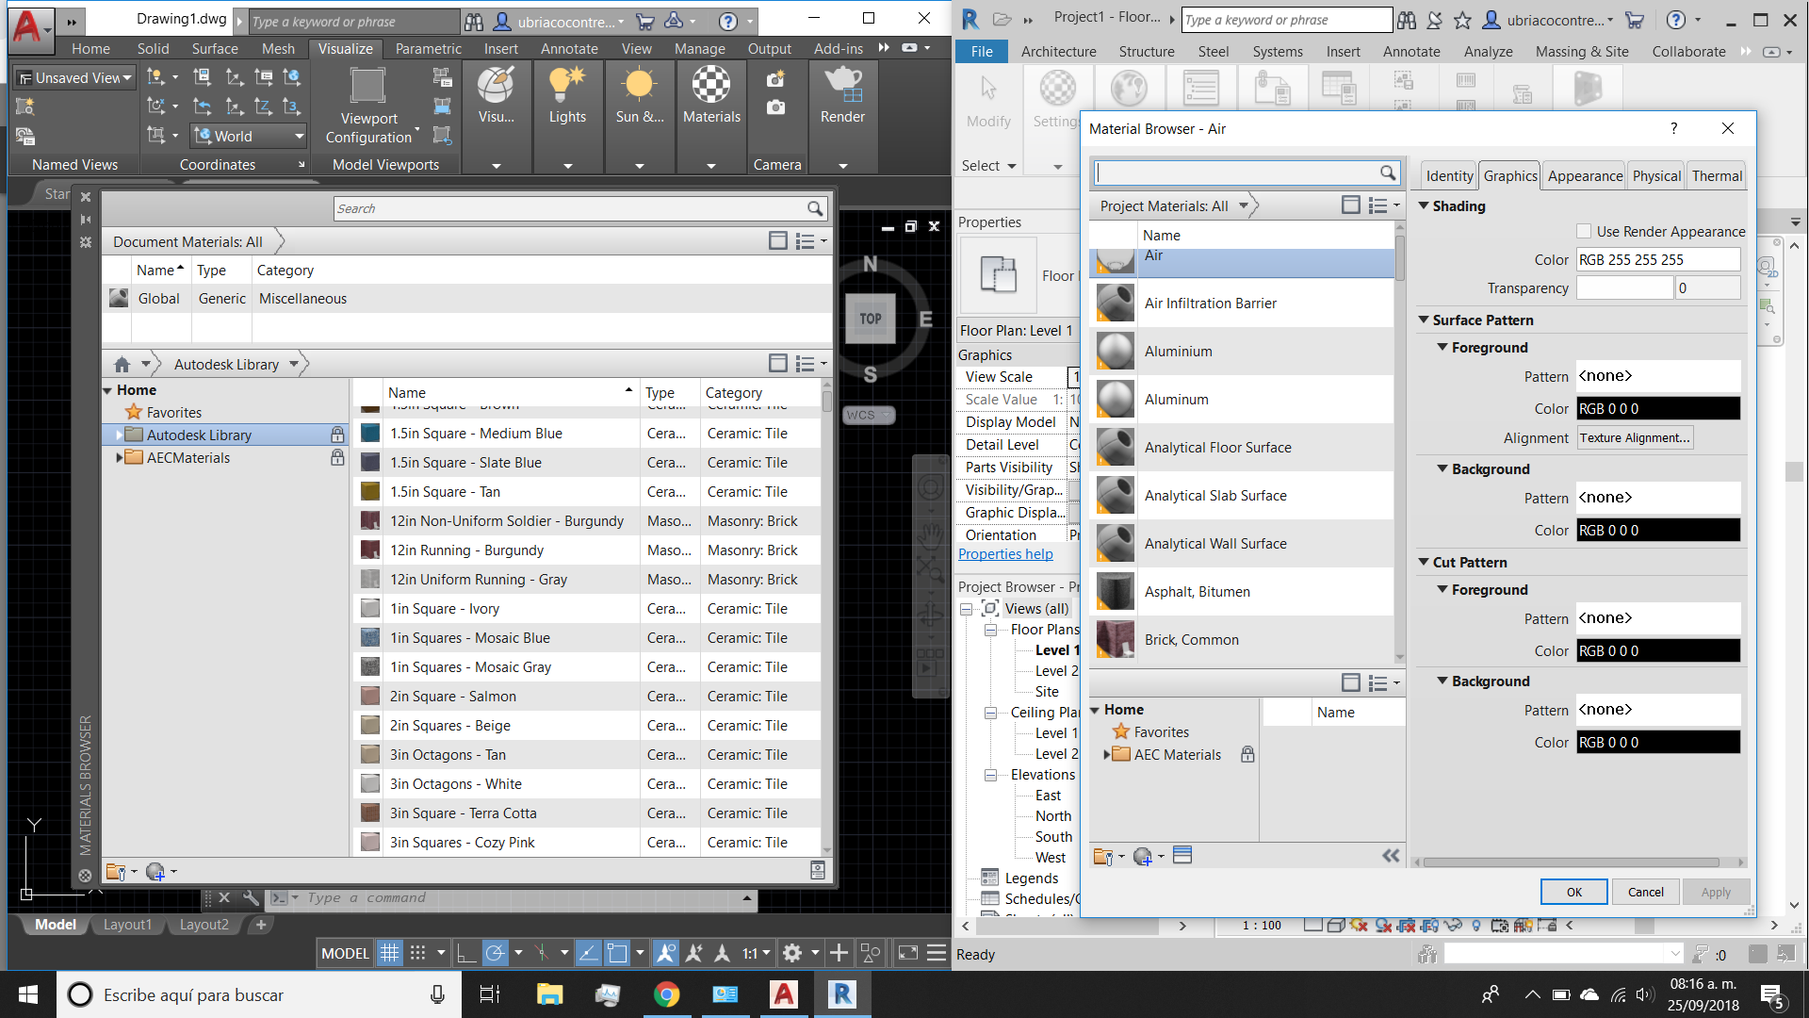1809x1018 pixels.
Task: Click OK in Material Browser dialog
Action: coord(1573,892)
